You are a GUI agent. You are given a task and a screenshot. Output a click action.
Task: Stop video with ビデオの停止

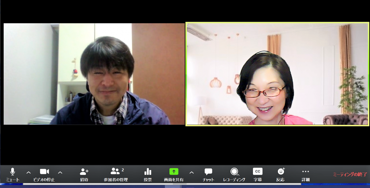point(44,175)
